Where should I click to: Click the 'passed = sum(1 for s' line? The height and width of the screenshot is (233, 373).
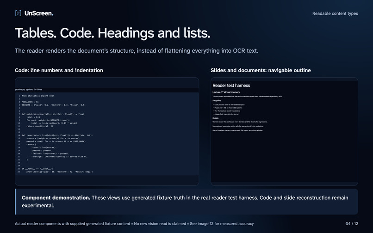(x=56, y=141)
